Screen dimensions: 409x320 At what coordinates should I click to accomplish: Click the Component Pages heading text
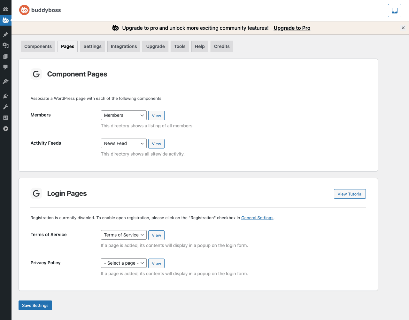(77, 74)
